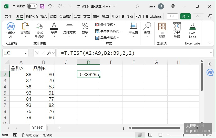The height and width of the screenshot is (138, 216).
Task: Switch to the Insert (插入) tab
Action: coord(44,17)
